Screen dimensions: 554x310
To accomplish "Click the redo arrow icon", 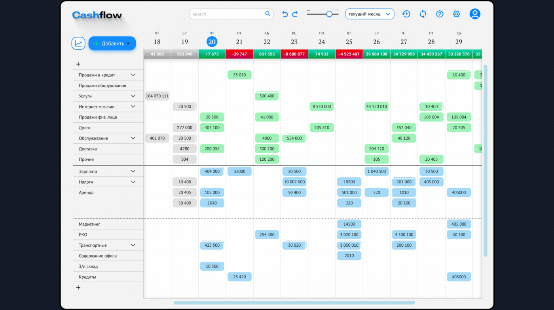I will (x=295, y=14).
